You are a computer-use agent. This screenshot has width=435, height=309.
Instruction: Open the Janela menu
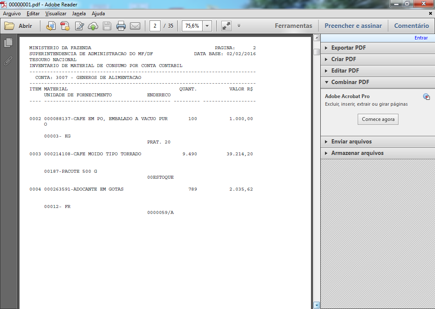[79, 14]
